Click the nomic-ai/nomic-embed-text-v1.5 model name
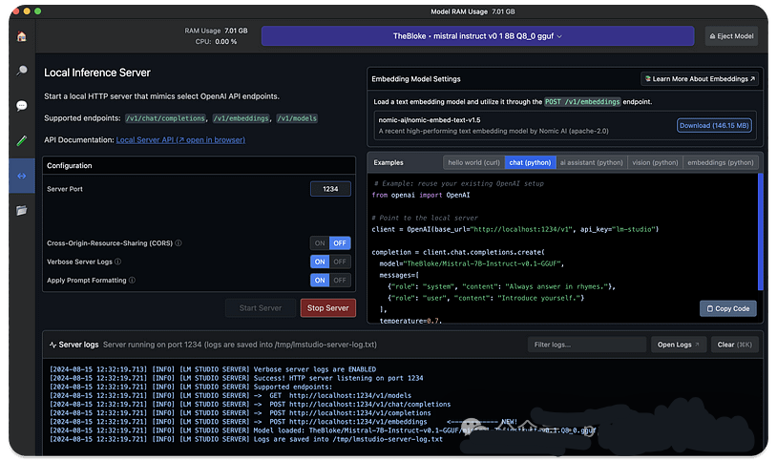This screenshot has height=461, width=777. pos(430,120)
